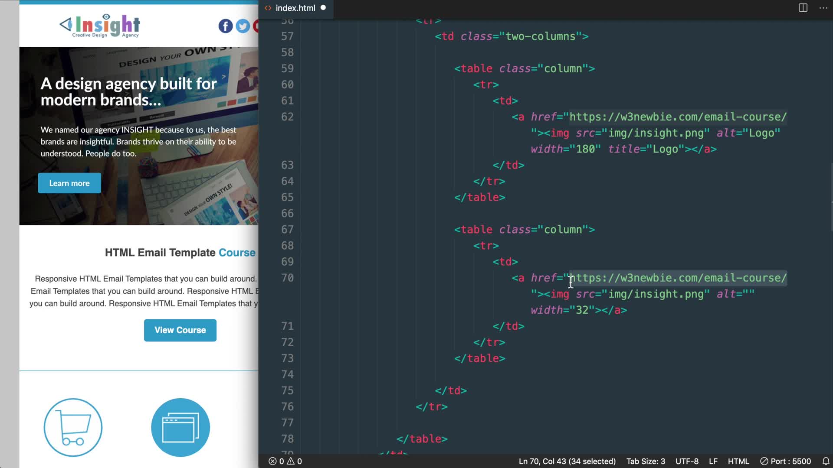Click the Facebook icon in the email header
Viewport: 833px width, 468px height.
(x=225, y=26)
